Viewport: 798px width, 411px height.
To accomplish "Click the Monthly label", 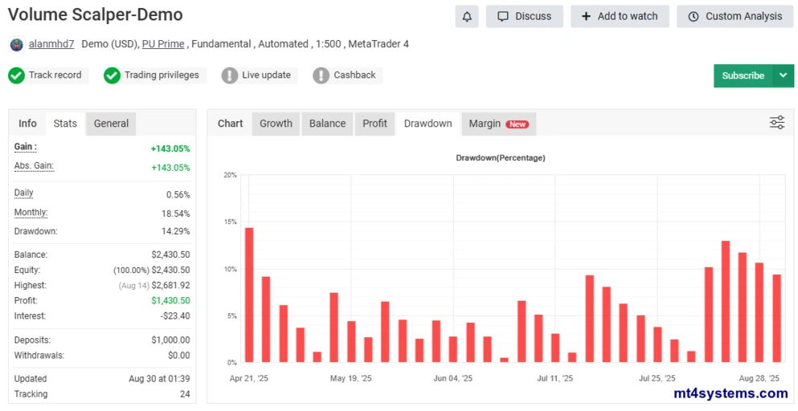I will pos(31,213).
